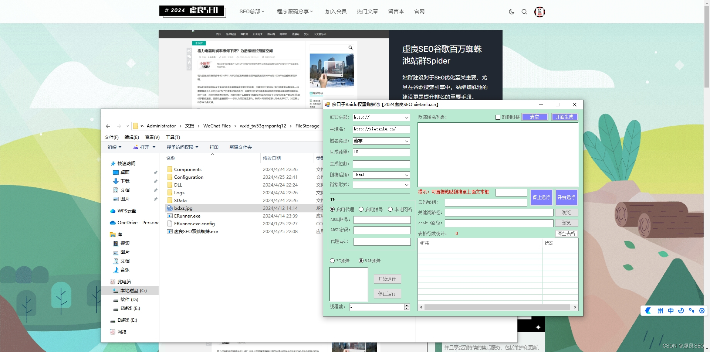The width and height of the screenshot is (710, 352).
Task: Open 查看(V) menu
Action: [x=152, y=137]
